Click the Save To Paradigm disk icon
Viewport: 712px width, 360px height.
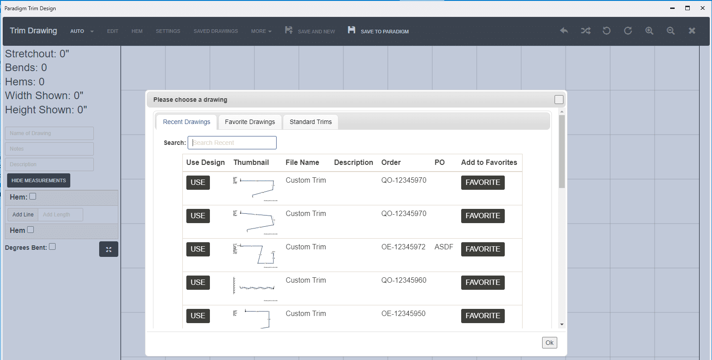tap(351, 30)
